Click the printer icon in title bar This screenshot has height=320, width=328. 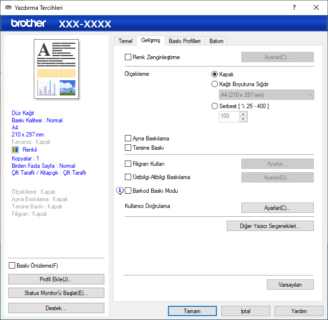[x=8, y=8]
